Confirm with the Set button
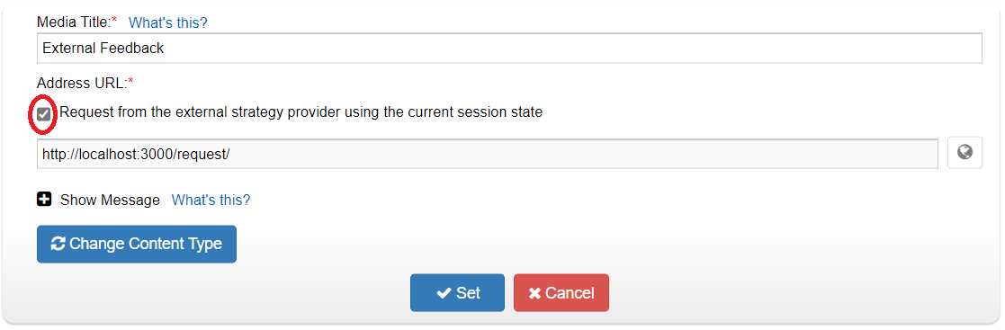This screenshot has width=1005, height=330. [458, 293]
